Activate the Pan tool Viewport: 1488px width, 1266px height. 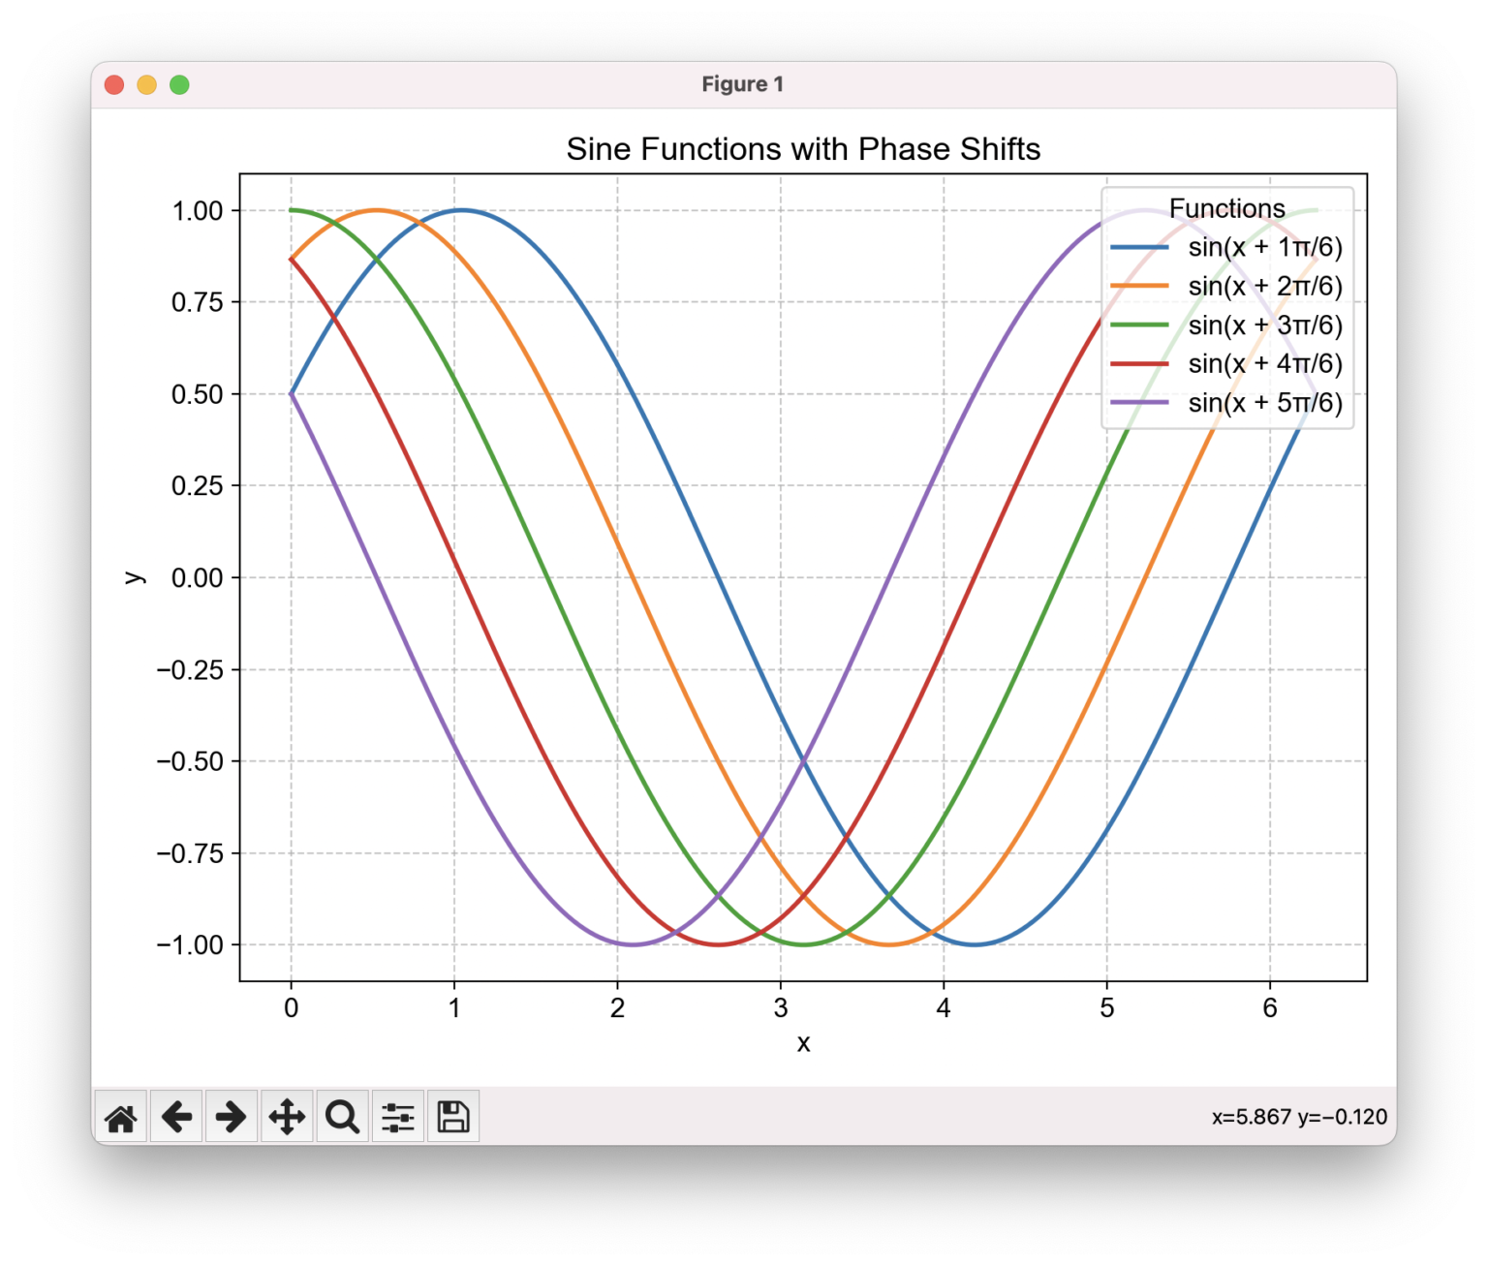tap(286, 1116)
